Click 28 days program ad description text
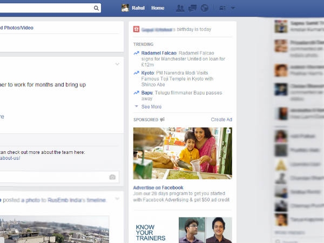This screenshot has height=243, width=324. click(x=181, y=197)
